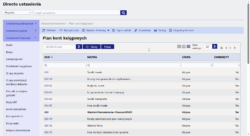The image size is (250, 136).
Task: Click the NAZWA column header
Action: click(x=92, y=57)
